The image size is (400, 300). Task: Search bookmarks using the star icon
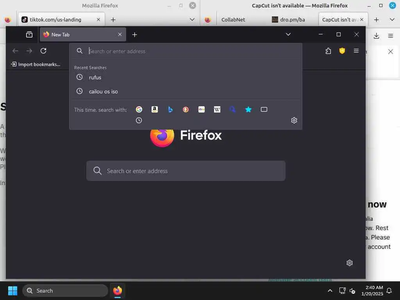click(x=248, y=109)
